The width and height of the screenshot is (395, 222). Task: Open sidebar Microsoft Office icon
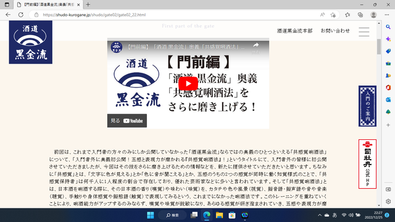pos(388,88)
